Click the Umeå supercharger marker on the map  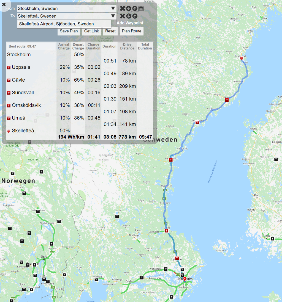227,100
